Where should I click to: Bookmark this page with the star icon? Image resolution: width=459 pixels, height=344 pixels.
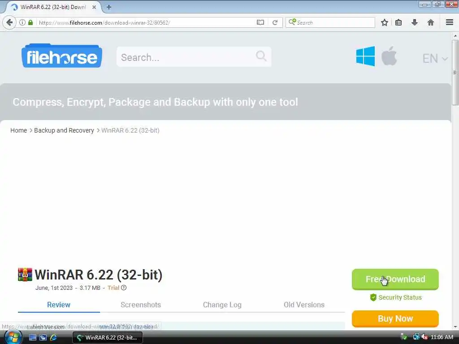click(x=384, y=22)
